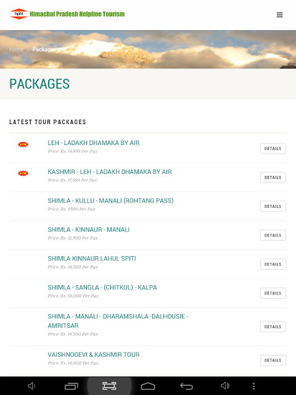The image size is (296, 395).
Task: Tap the Android home icon
Action: tap(148, 386)
